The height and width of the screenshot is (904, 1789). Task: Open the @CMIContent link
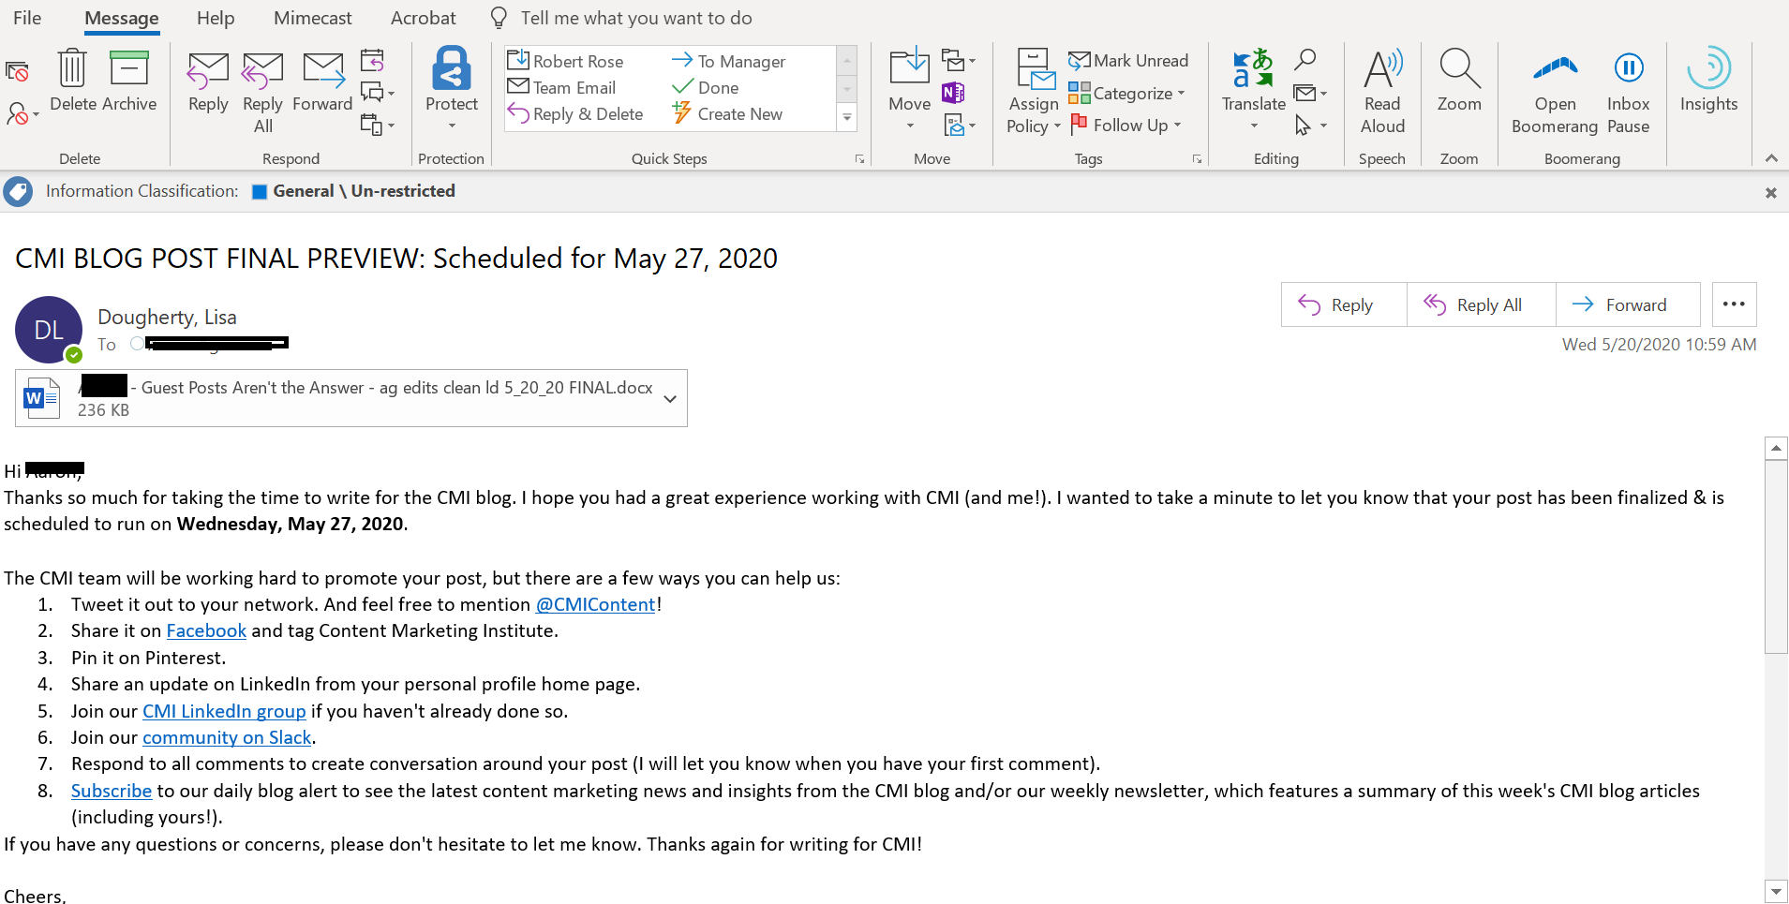click(x=595, y=604)
